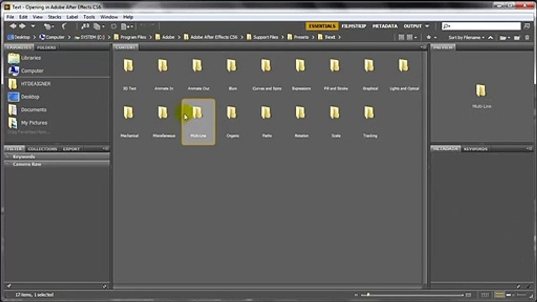537x302 pixels.
Task: Select the Tracking folder
Action: pos(370,122)
